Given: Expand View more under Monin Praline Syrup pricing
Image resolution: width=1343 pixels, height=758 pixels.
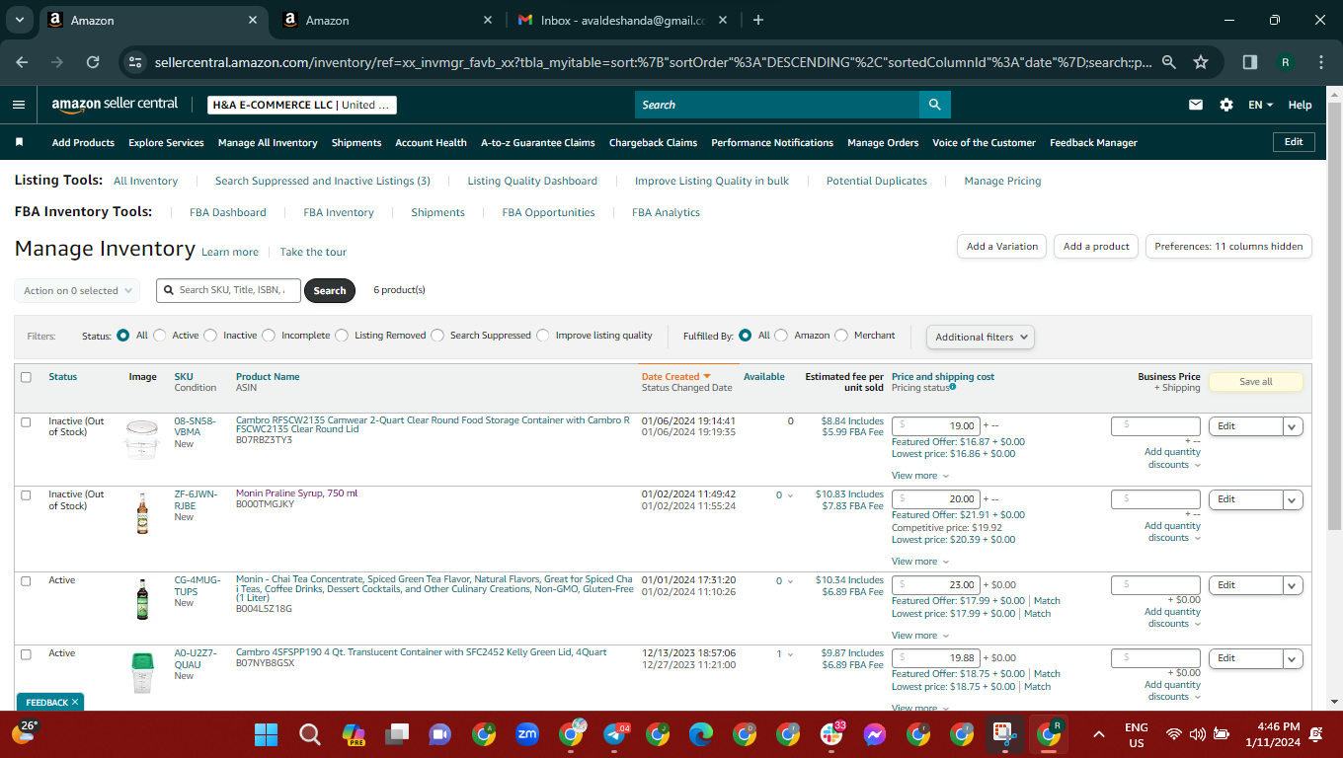Looking at the screenshot, I should [920, 562].
